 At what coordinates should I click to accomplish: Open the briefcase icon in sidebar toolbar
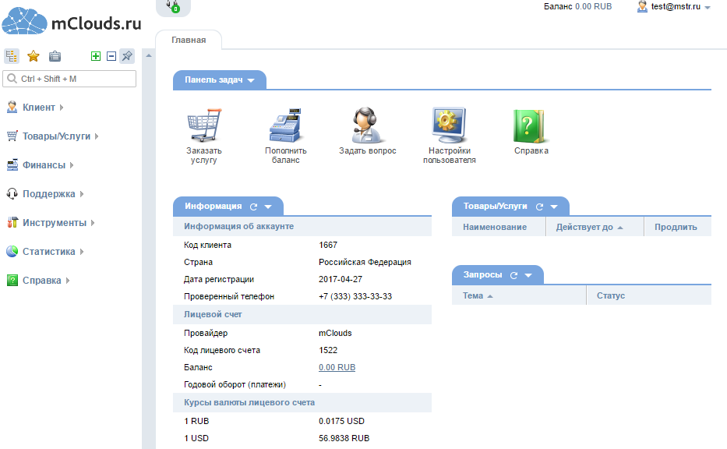(55, 56)
